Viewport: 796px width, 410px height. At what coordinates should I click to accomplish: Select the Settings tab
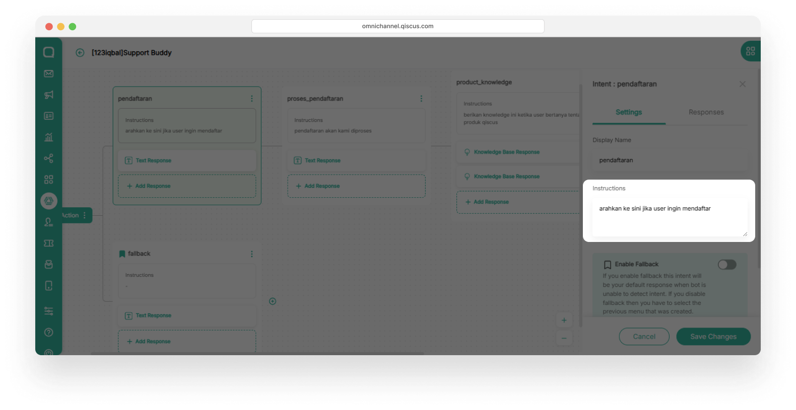[x=628, y=112]
